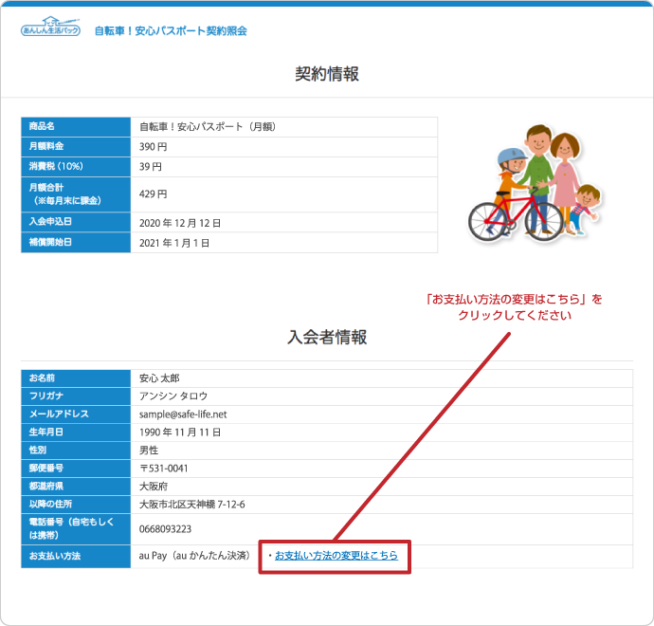Image resolution: width=654 pixels, height=626 pixels.
Task: Click the date 2021 年 1 月 1 日
Action: coord(174,244)
